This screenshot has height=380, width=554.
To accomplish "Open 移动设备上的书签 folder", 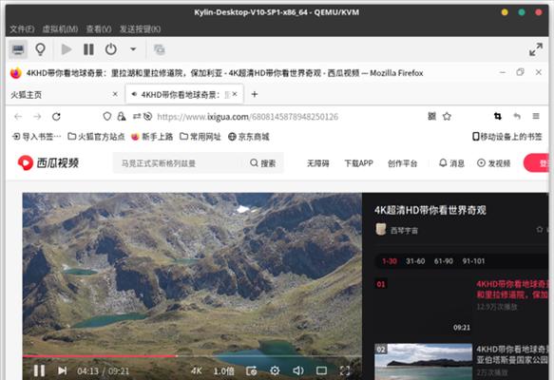I will pyautogui.click(x=507, y=136).
